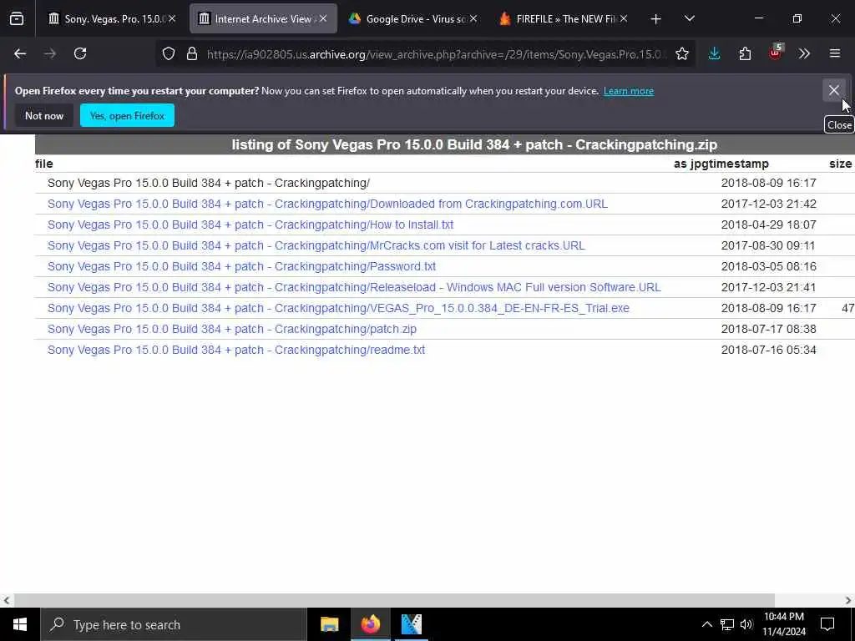This screenshot has height=641, width=855.
Task: Open the Downloads panel
Action: (715, 53)
